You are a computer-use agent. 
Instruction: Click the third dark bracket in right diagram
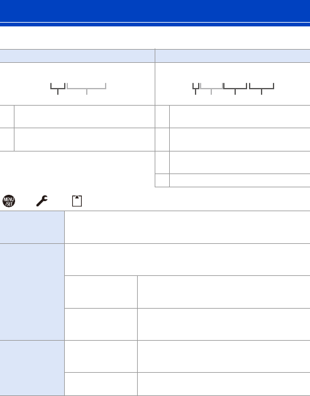tap(235, 89)
